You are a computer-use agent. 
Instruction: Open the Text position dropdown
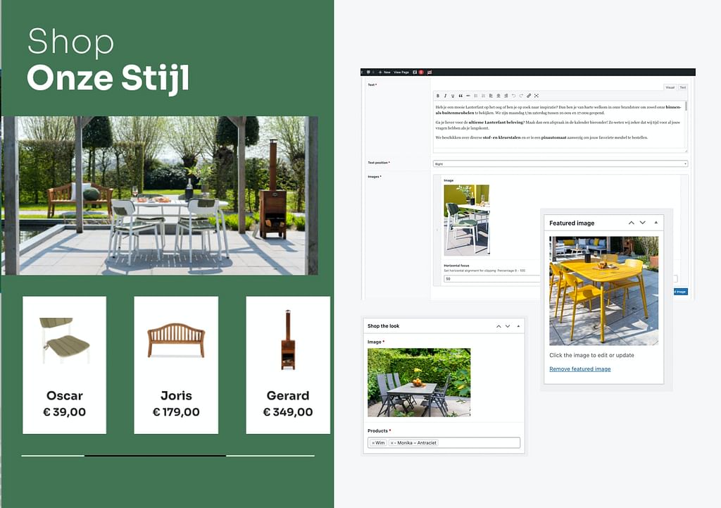tap(560, 163)
